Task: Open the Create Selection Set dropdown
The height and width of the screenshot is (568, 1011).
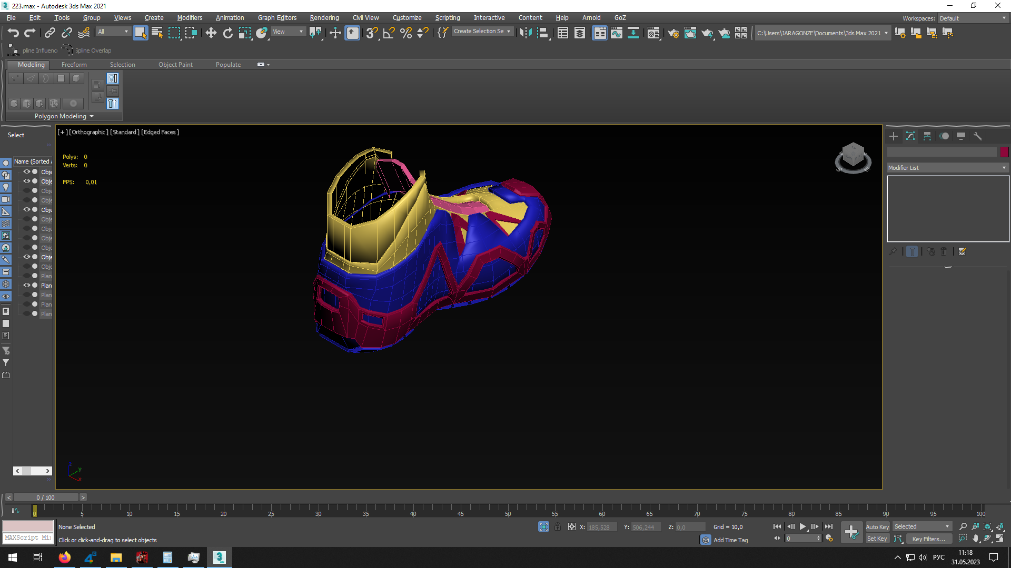Action: pyautogui.click(x=509, y=32)
